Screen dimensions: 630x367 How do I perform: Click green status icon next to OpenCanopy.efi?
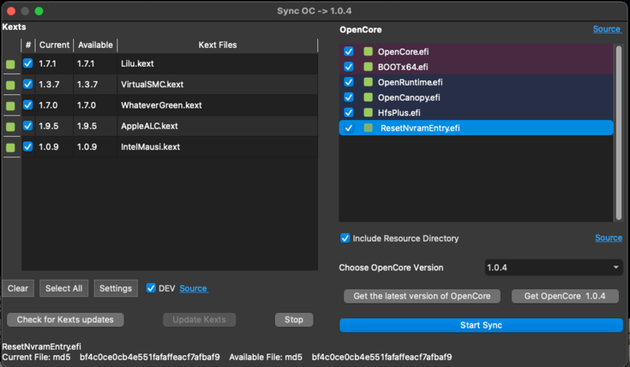(367, 97)
